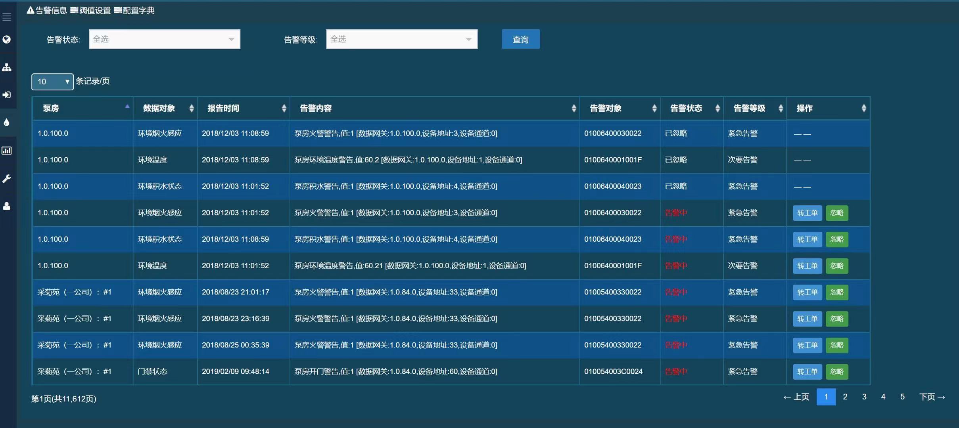
Task: Switch to 阀值设置 menu
Action: [90, 10]
